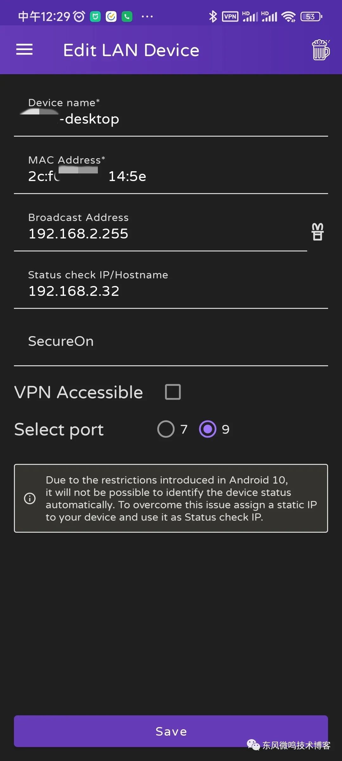
Task: Tap the info icon in the notice box
Action: 30,498
